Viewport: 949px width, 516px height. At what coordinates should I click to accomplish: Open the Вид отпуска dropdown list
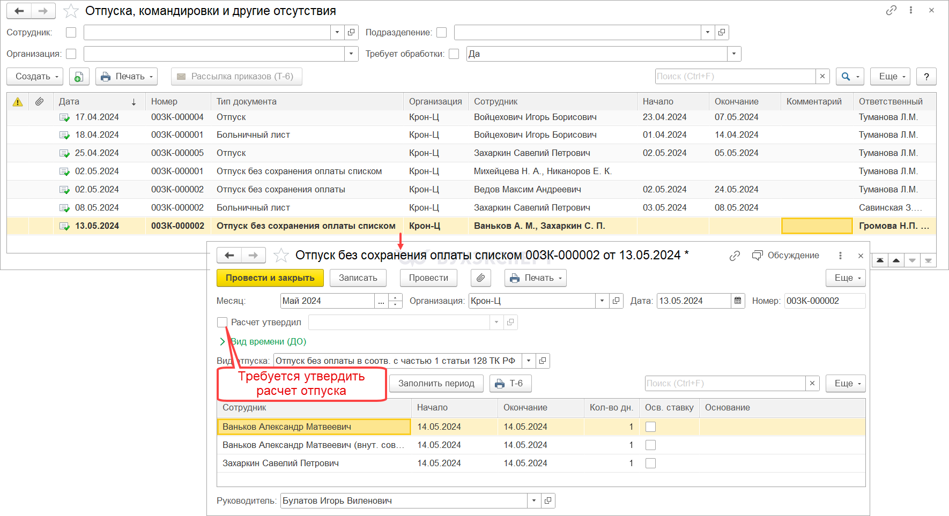(529, 361)
